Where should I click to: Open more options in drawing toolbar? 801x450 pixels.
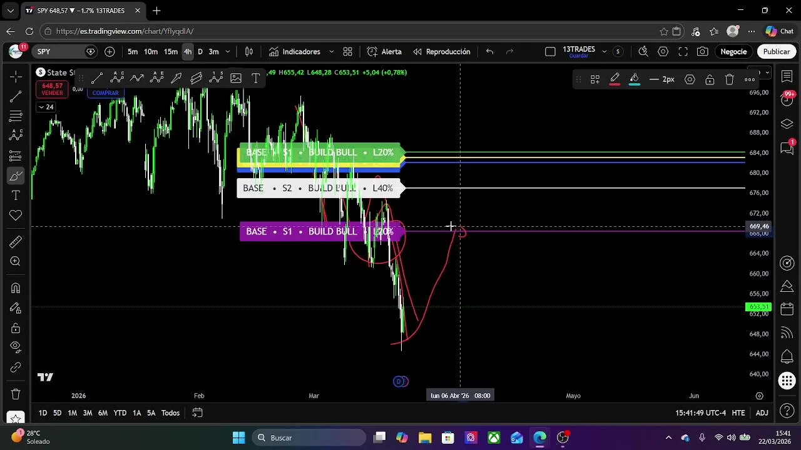coord(750,79)
